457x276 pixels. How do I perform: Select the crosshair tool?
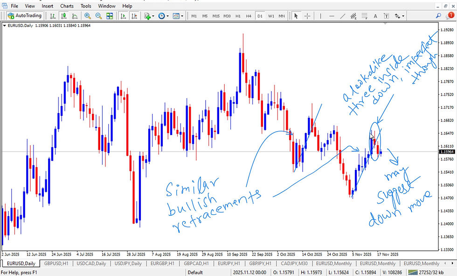tap(307, 16)
